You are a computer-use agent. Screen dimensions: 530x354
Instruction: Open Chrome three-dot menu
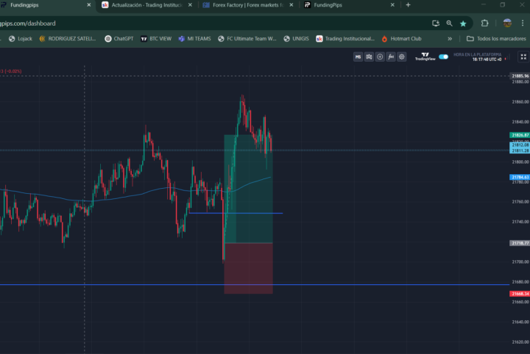pos(524,23)
